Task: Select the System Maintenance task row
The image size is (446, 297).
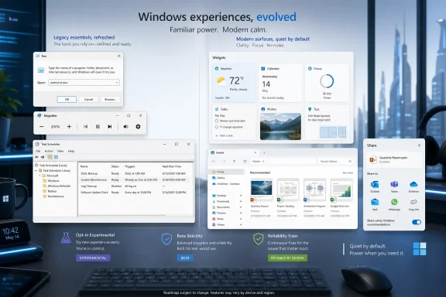Action: [x=135, y=180]
